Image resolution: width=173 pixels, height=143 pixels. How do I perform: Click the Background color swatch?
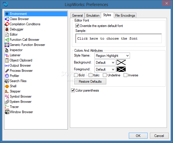121,63
